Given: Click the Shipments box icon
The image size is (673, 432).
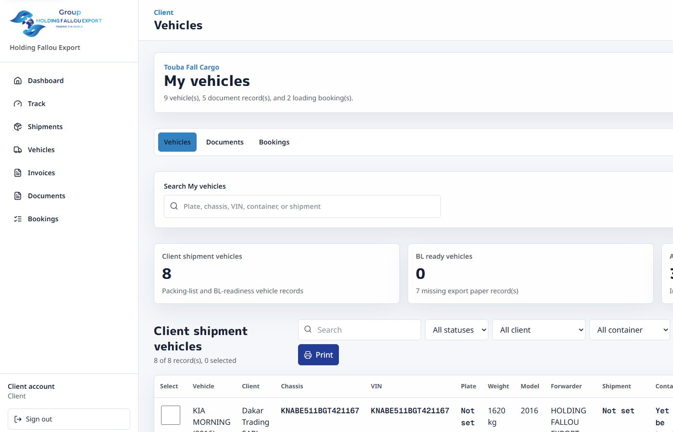Looking at the screenshot, I should [x=18, y=127].
